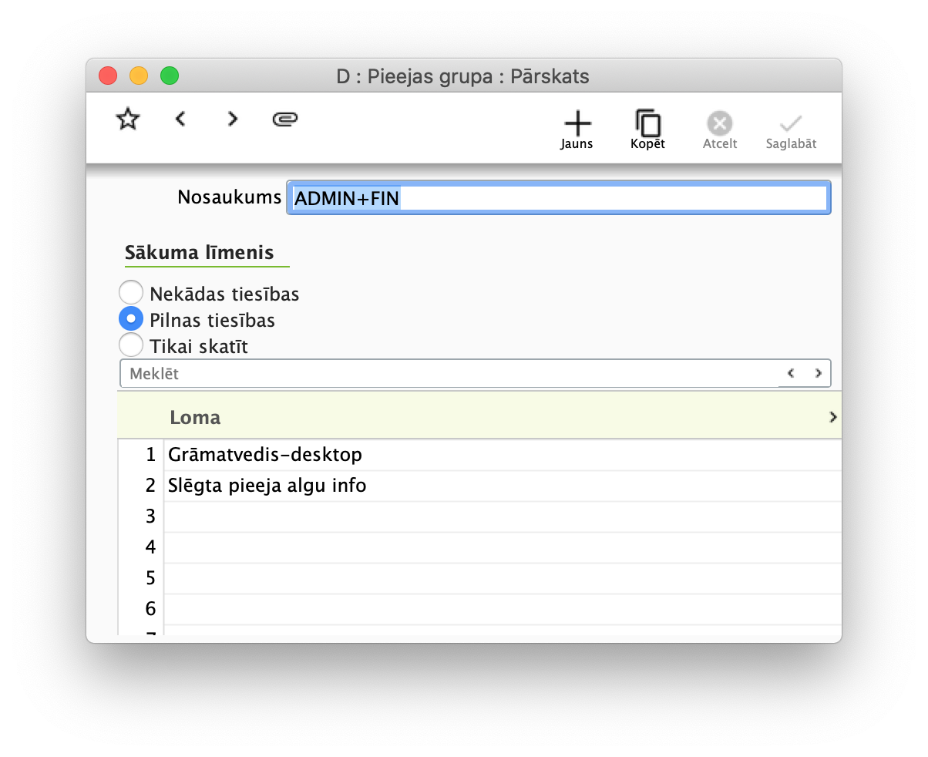Viewport: 928px width, 757px height.
Task: Select the Pilnas tiesības option
Action: tap(131, 318)
